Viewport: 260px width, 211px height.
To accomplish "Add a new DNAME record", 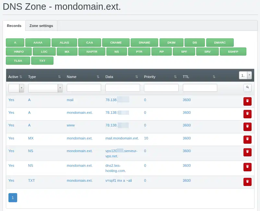I will pyautogui.click(x=144, y=43).
